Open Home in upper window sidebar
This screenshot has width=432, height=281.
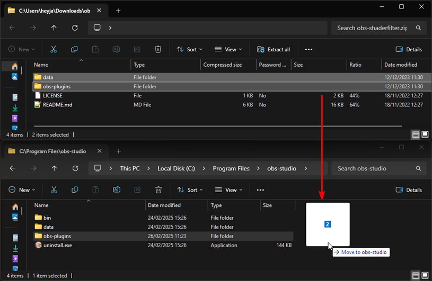(x=15, y=66)
